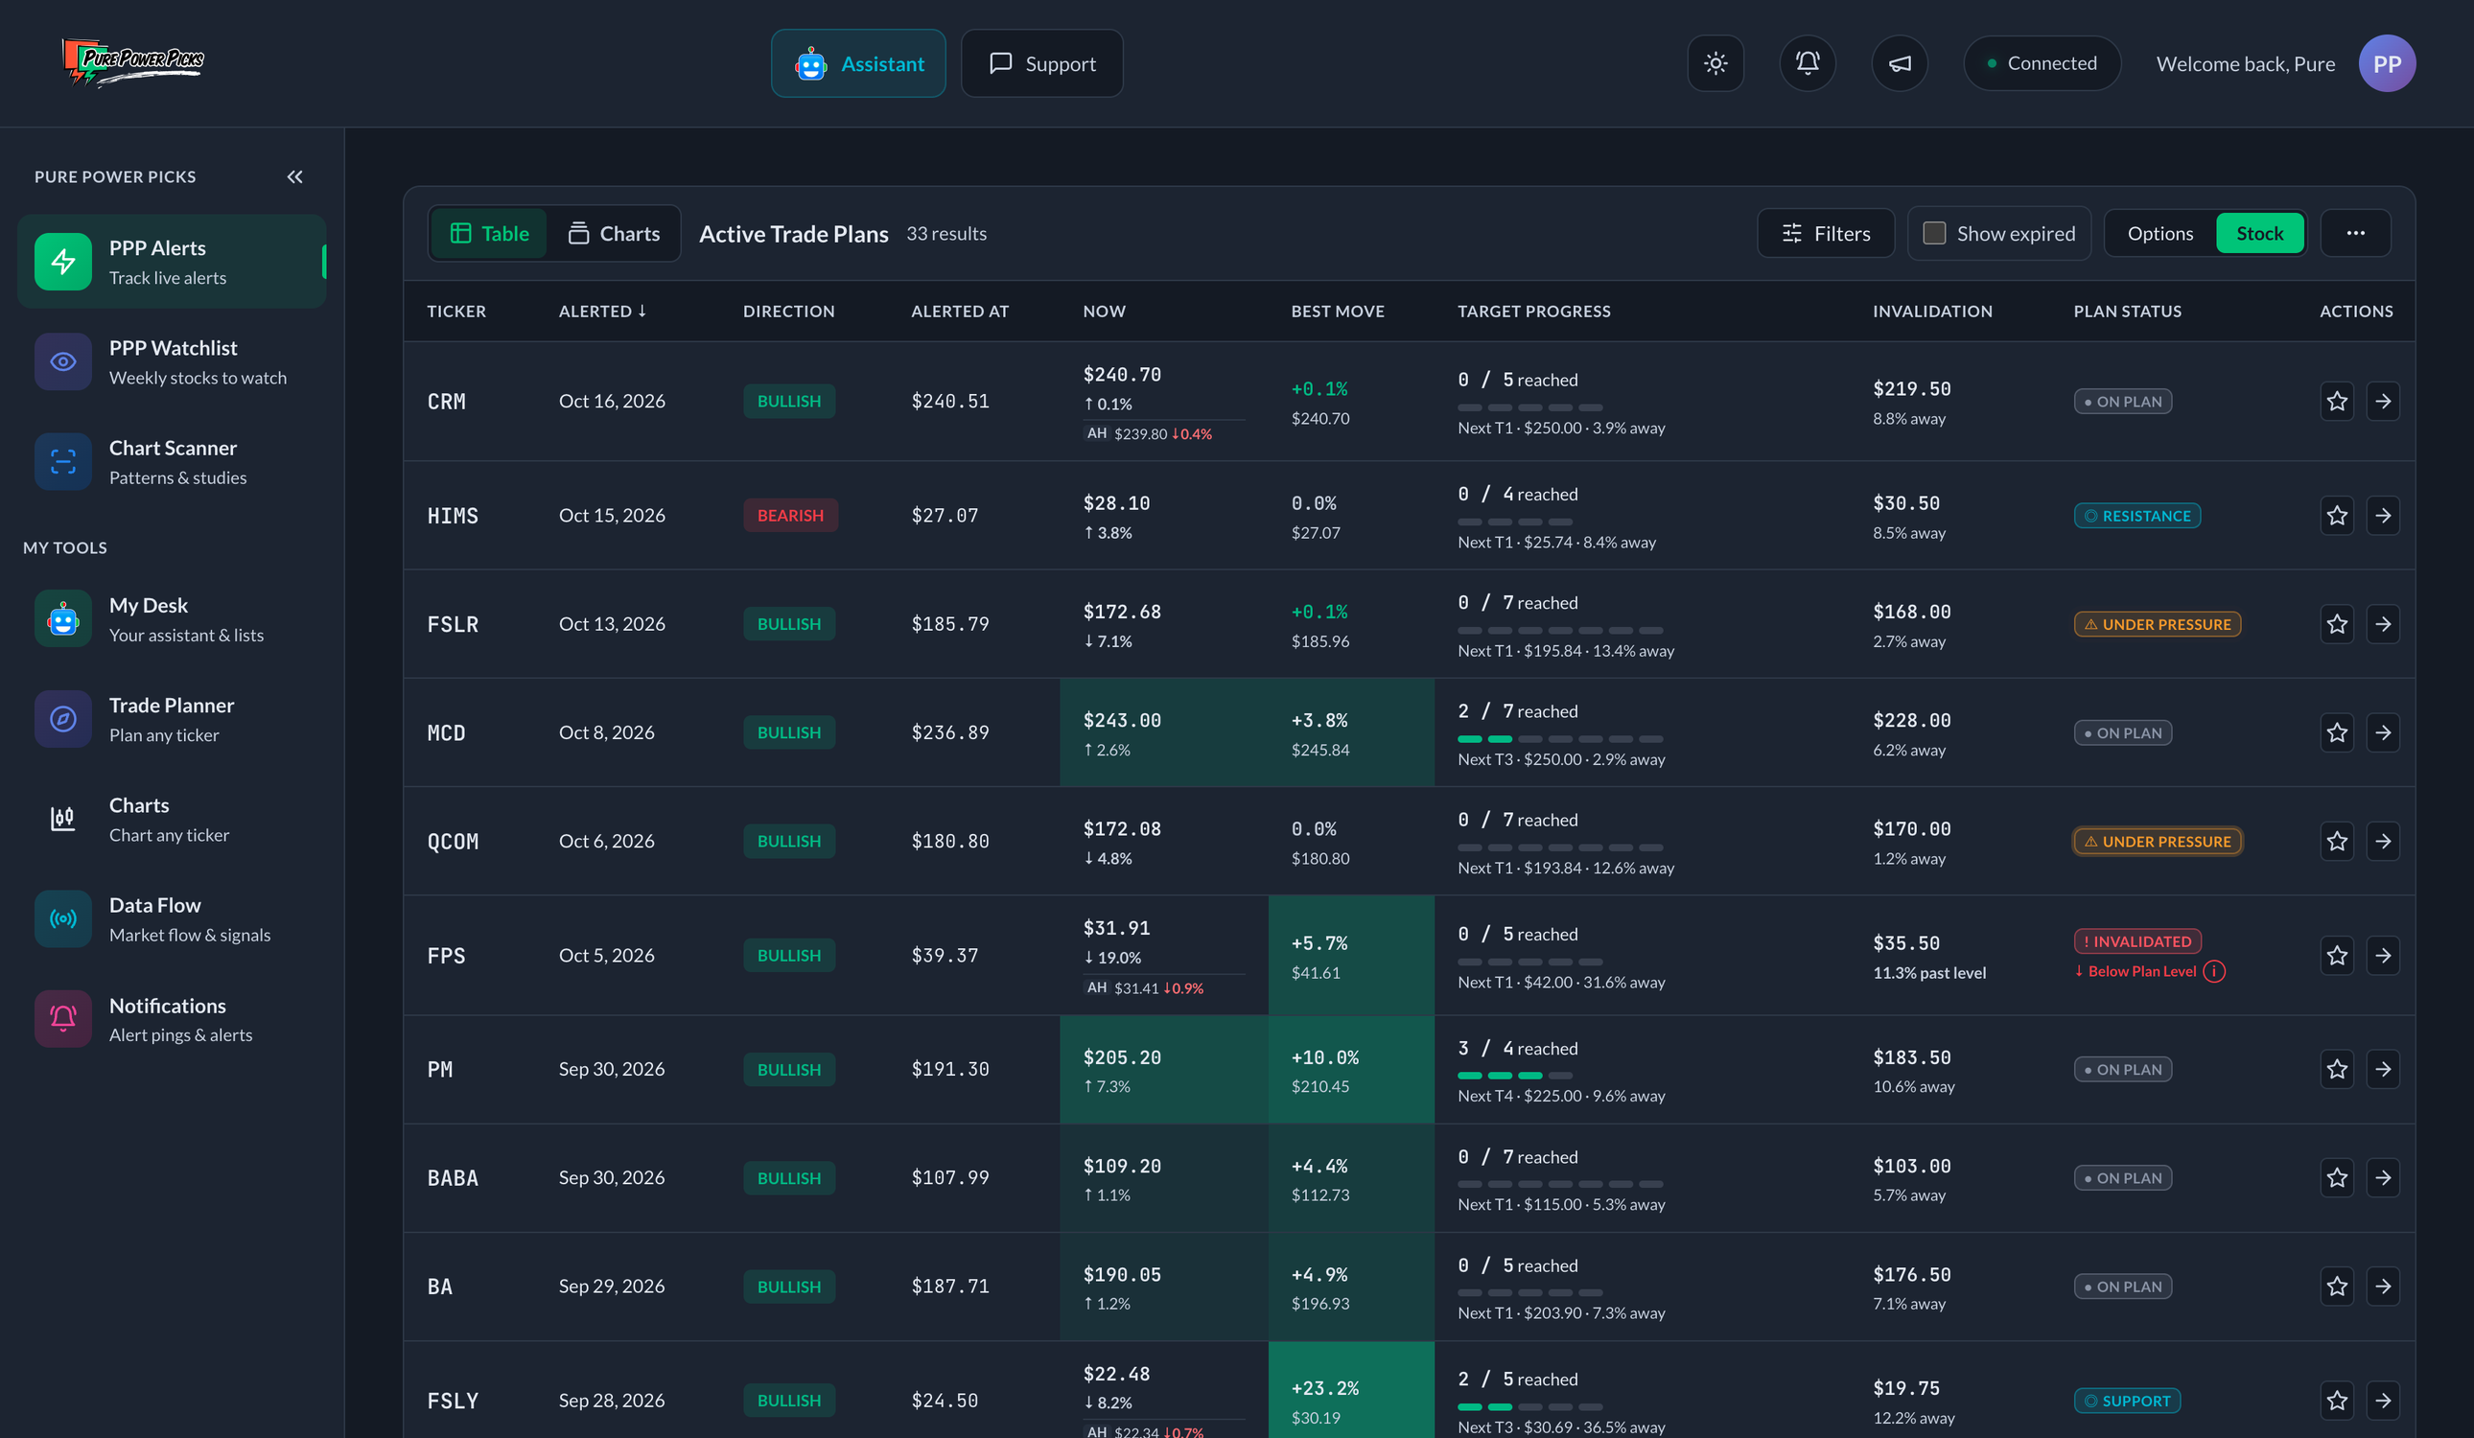Open the Filters panel
This screenshot has height=1438, width=2474.
pos(1825,233)
